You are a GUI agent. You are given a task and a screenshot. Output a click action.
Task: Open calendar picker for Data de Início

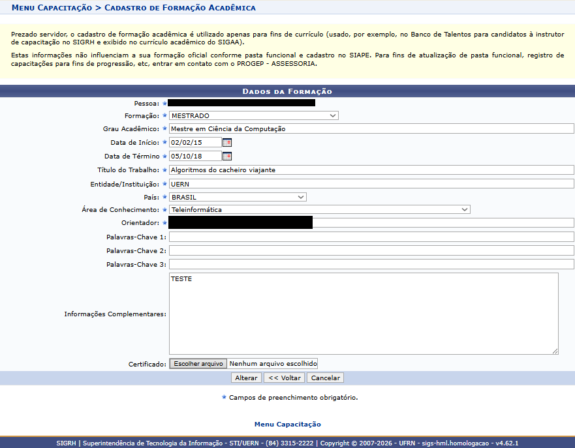[227, 143]
